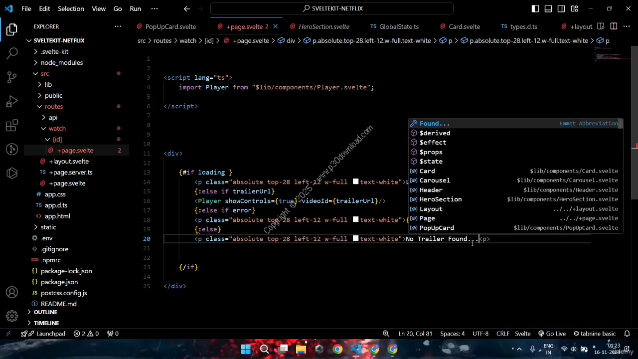Click white color swatch on line 20
The width and height of the screenshot is (638, 359).
[355, 239]
